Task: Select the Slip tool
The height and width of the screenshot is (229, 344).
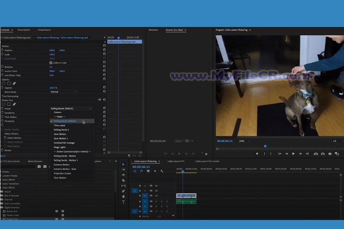Action: click(x=123, y=186)
